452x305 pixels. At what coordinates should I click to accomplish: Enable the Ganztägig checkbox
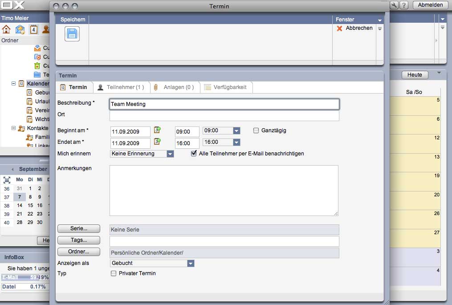(256, 130)
